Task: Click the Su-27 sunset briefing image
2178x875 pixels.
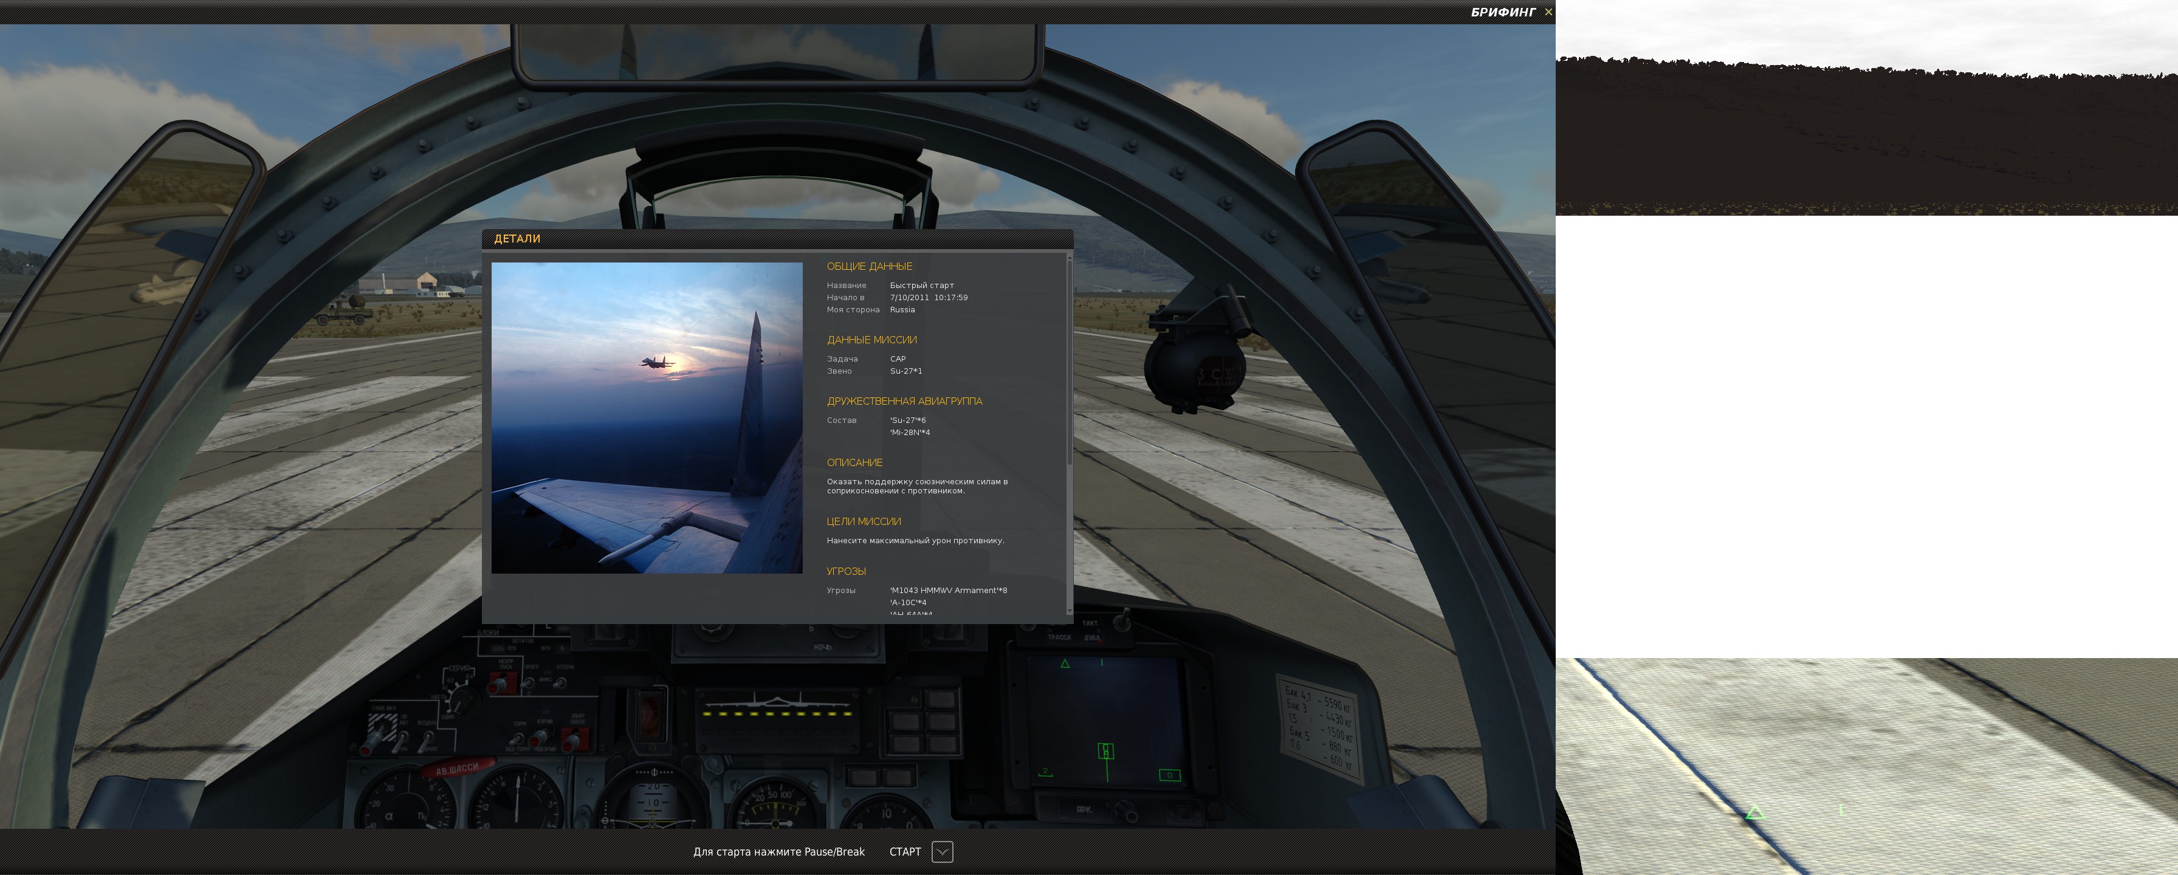Action: coord(647,417)
